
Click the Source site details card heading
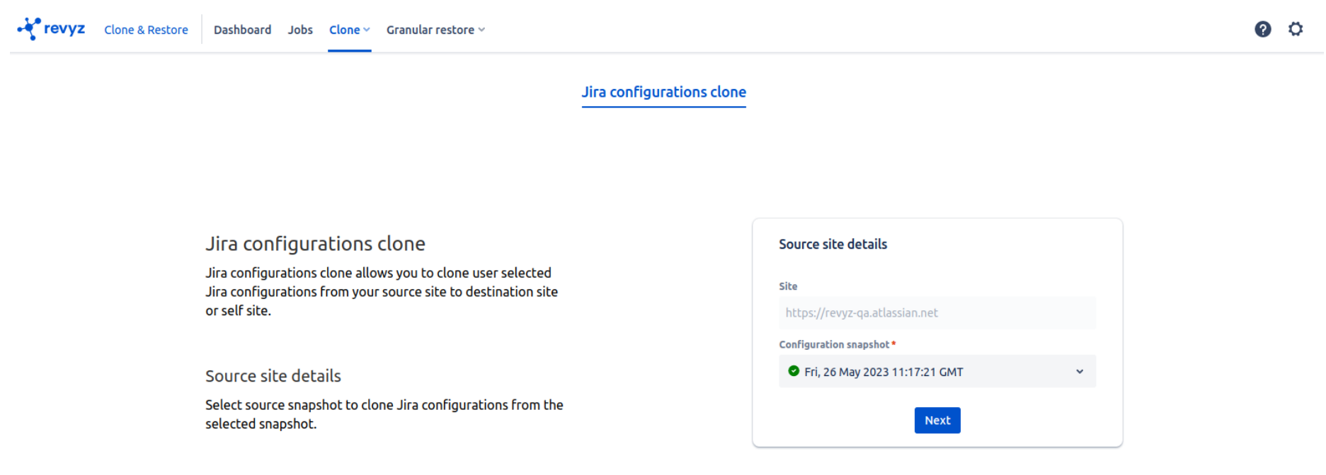click(x=833, y=244)
